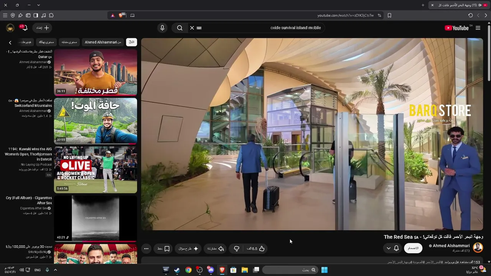Select the 'الكل' filter chip
Screen dimensions: 491x276
point(132,42)
